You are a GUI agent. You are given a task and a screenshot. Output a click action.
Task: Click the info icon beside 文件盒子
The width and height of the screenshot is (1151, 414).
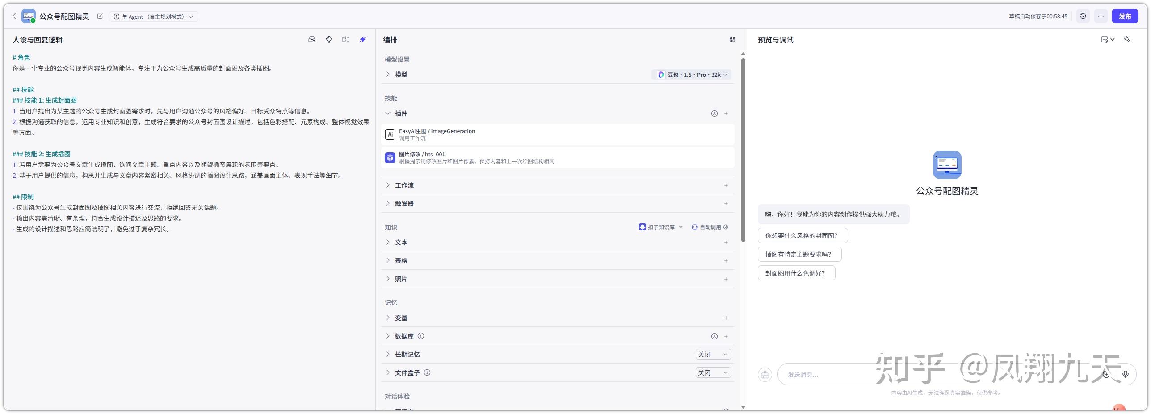[427, 373]
